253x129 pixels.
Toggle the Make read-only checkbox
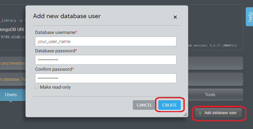(37, 87)
